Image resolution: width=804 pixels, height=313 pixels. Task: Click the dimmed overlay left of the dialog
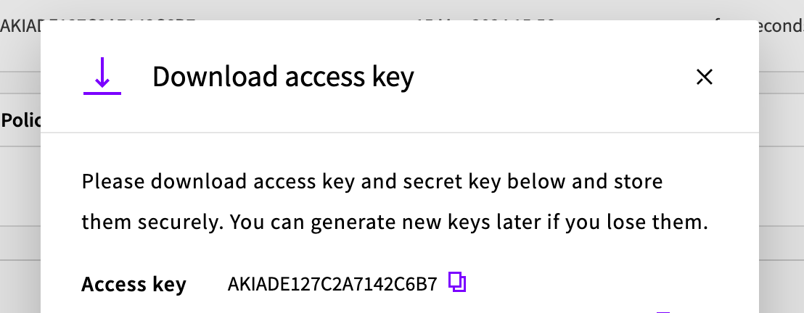20,217
